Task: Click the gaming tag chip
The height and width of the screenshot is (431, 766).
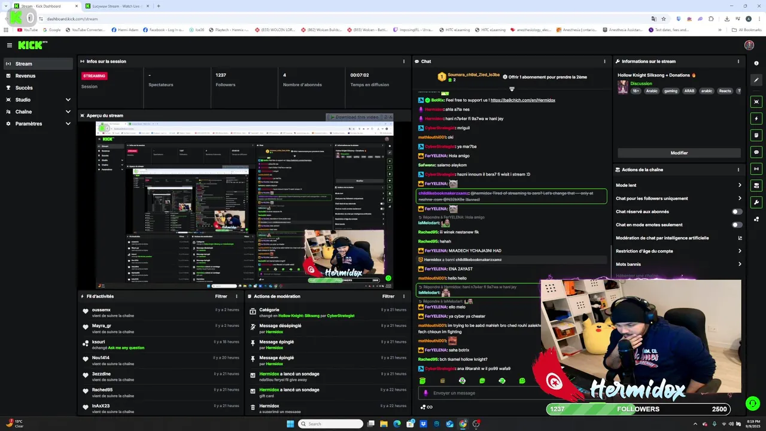Action: point(670,91)
